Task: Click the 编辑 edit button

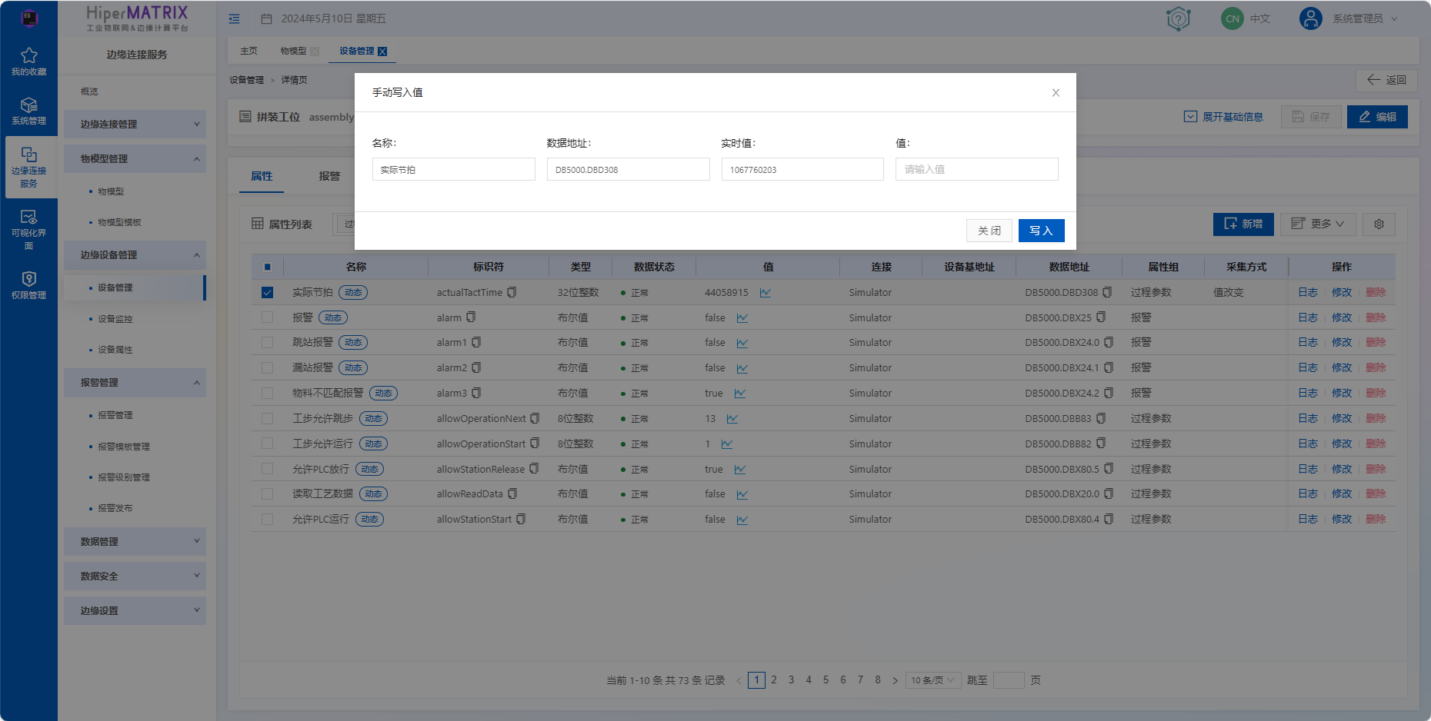Action: point(1377,117)
